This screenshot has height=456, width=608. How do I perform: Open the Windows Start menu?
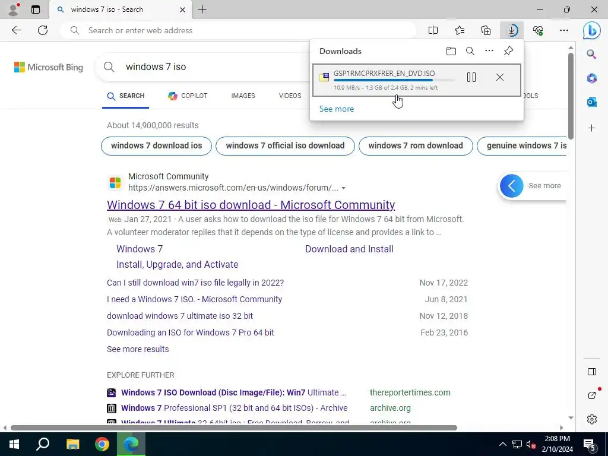[x=14, y=444]
